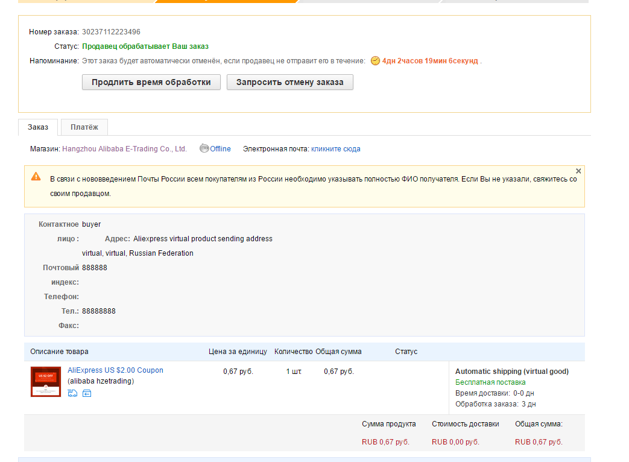
Task: Open the кликните сюда email link
Action: click(336, 149)
